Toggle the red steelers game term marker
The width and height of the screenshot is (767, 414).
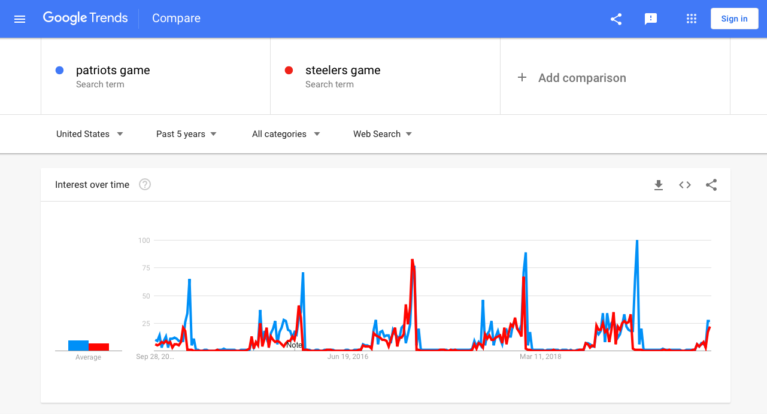289,70
